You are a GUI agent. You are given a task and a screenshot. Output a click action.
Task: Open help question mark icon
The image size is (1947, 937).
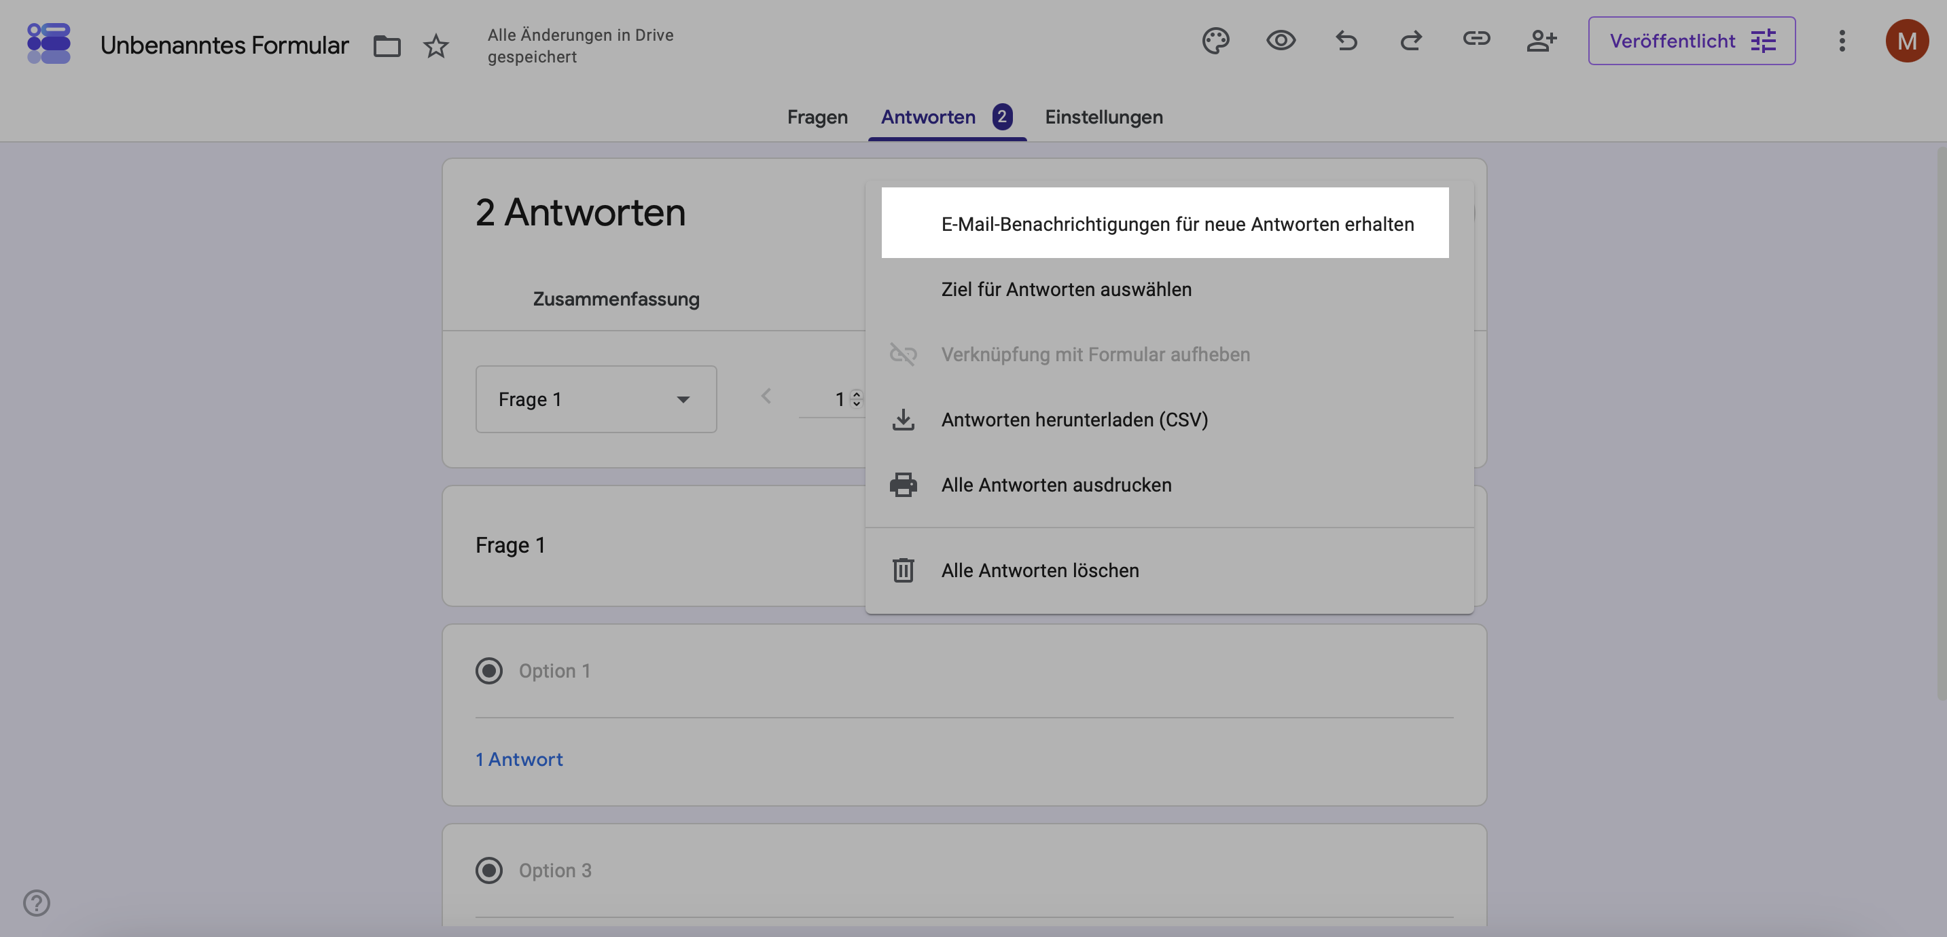coord(36,902)
